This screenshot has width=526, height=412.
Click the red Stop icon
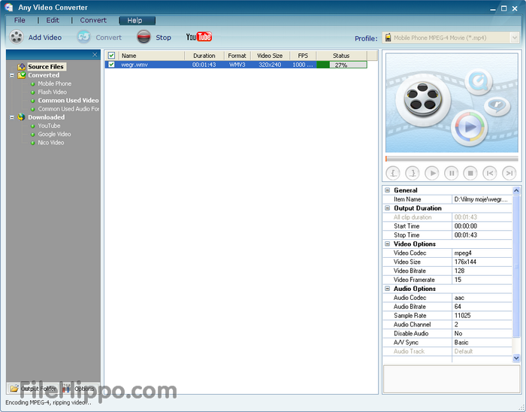point(144,38)
